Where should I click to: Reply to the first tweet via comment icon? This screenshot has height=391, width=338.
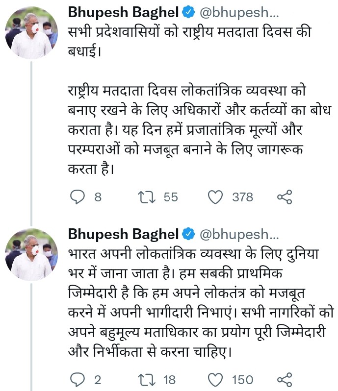click(78, 197)
